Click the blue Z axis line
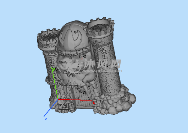188x133 pixels. coord(51,108)
